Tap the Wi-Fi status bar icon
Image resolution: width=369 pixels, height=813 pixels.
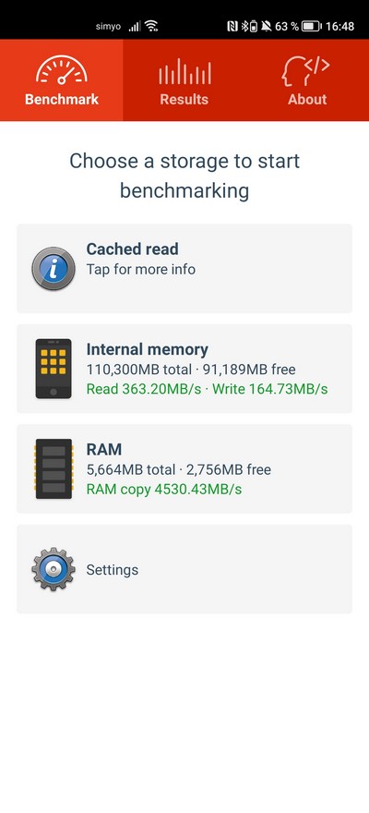click(x=151, y=26)
